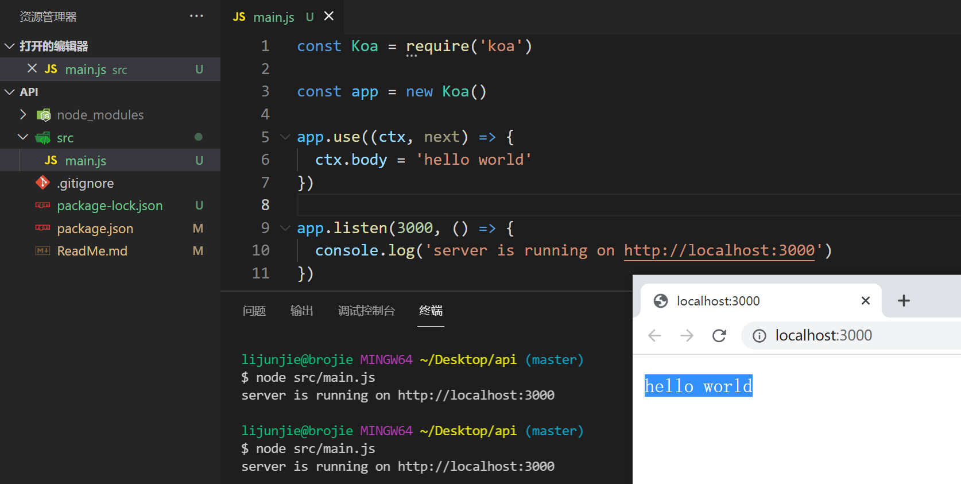Click the .gitignore git icon
Image resolution: width=961 pixels, height=484 pixels.
point(42,183)
